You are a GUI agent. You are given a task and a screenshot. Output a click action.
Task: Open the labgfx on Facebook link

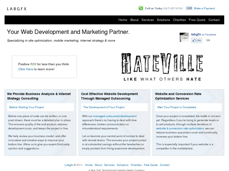pyautogui.click(x=203, y=35)
